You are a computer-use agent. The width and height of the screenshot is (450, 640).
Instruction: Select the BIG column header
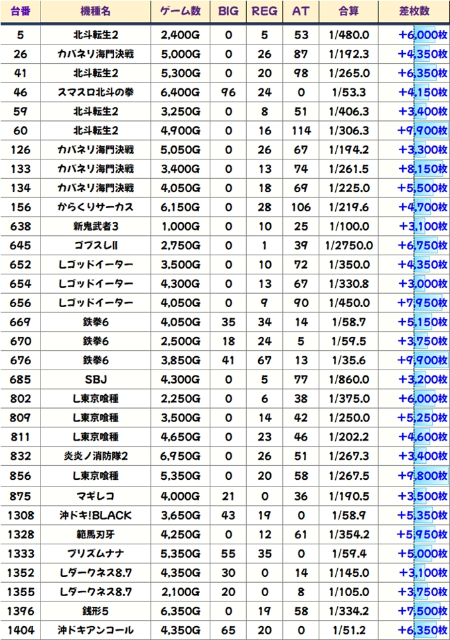click(228, 11)
